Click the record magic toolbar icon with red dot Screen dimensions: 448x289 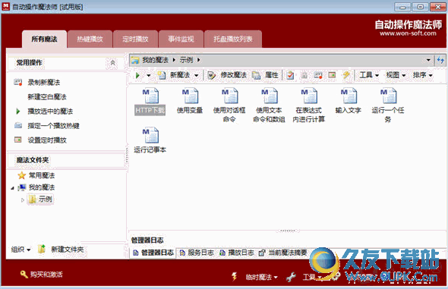click(318, 75)
